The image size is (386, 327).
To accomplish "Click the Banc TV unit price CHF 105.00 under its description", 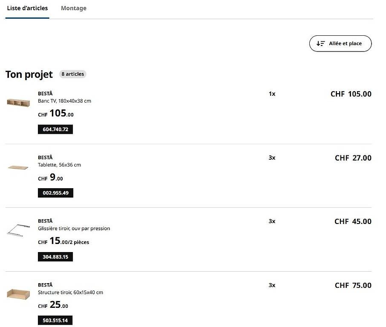I will pyautogui.click(x=56, y=114).
